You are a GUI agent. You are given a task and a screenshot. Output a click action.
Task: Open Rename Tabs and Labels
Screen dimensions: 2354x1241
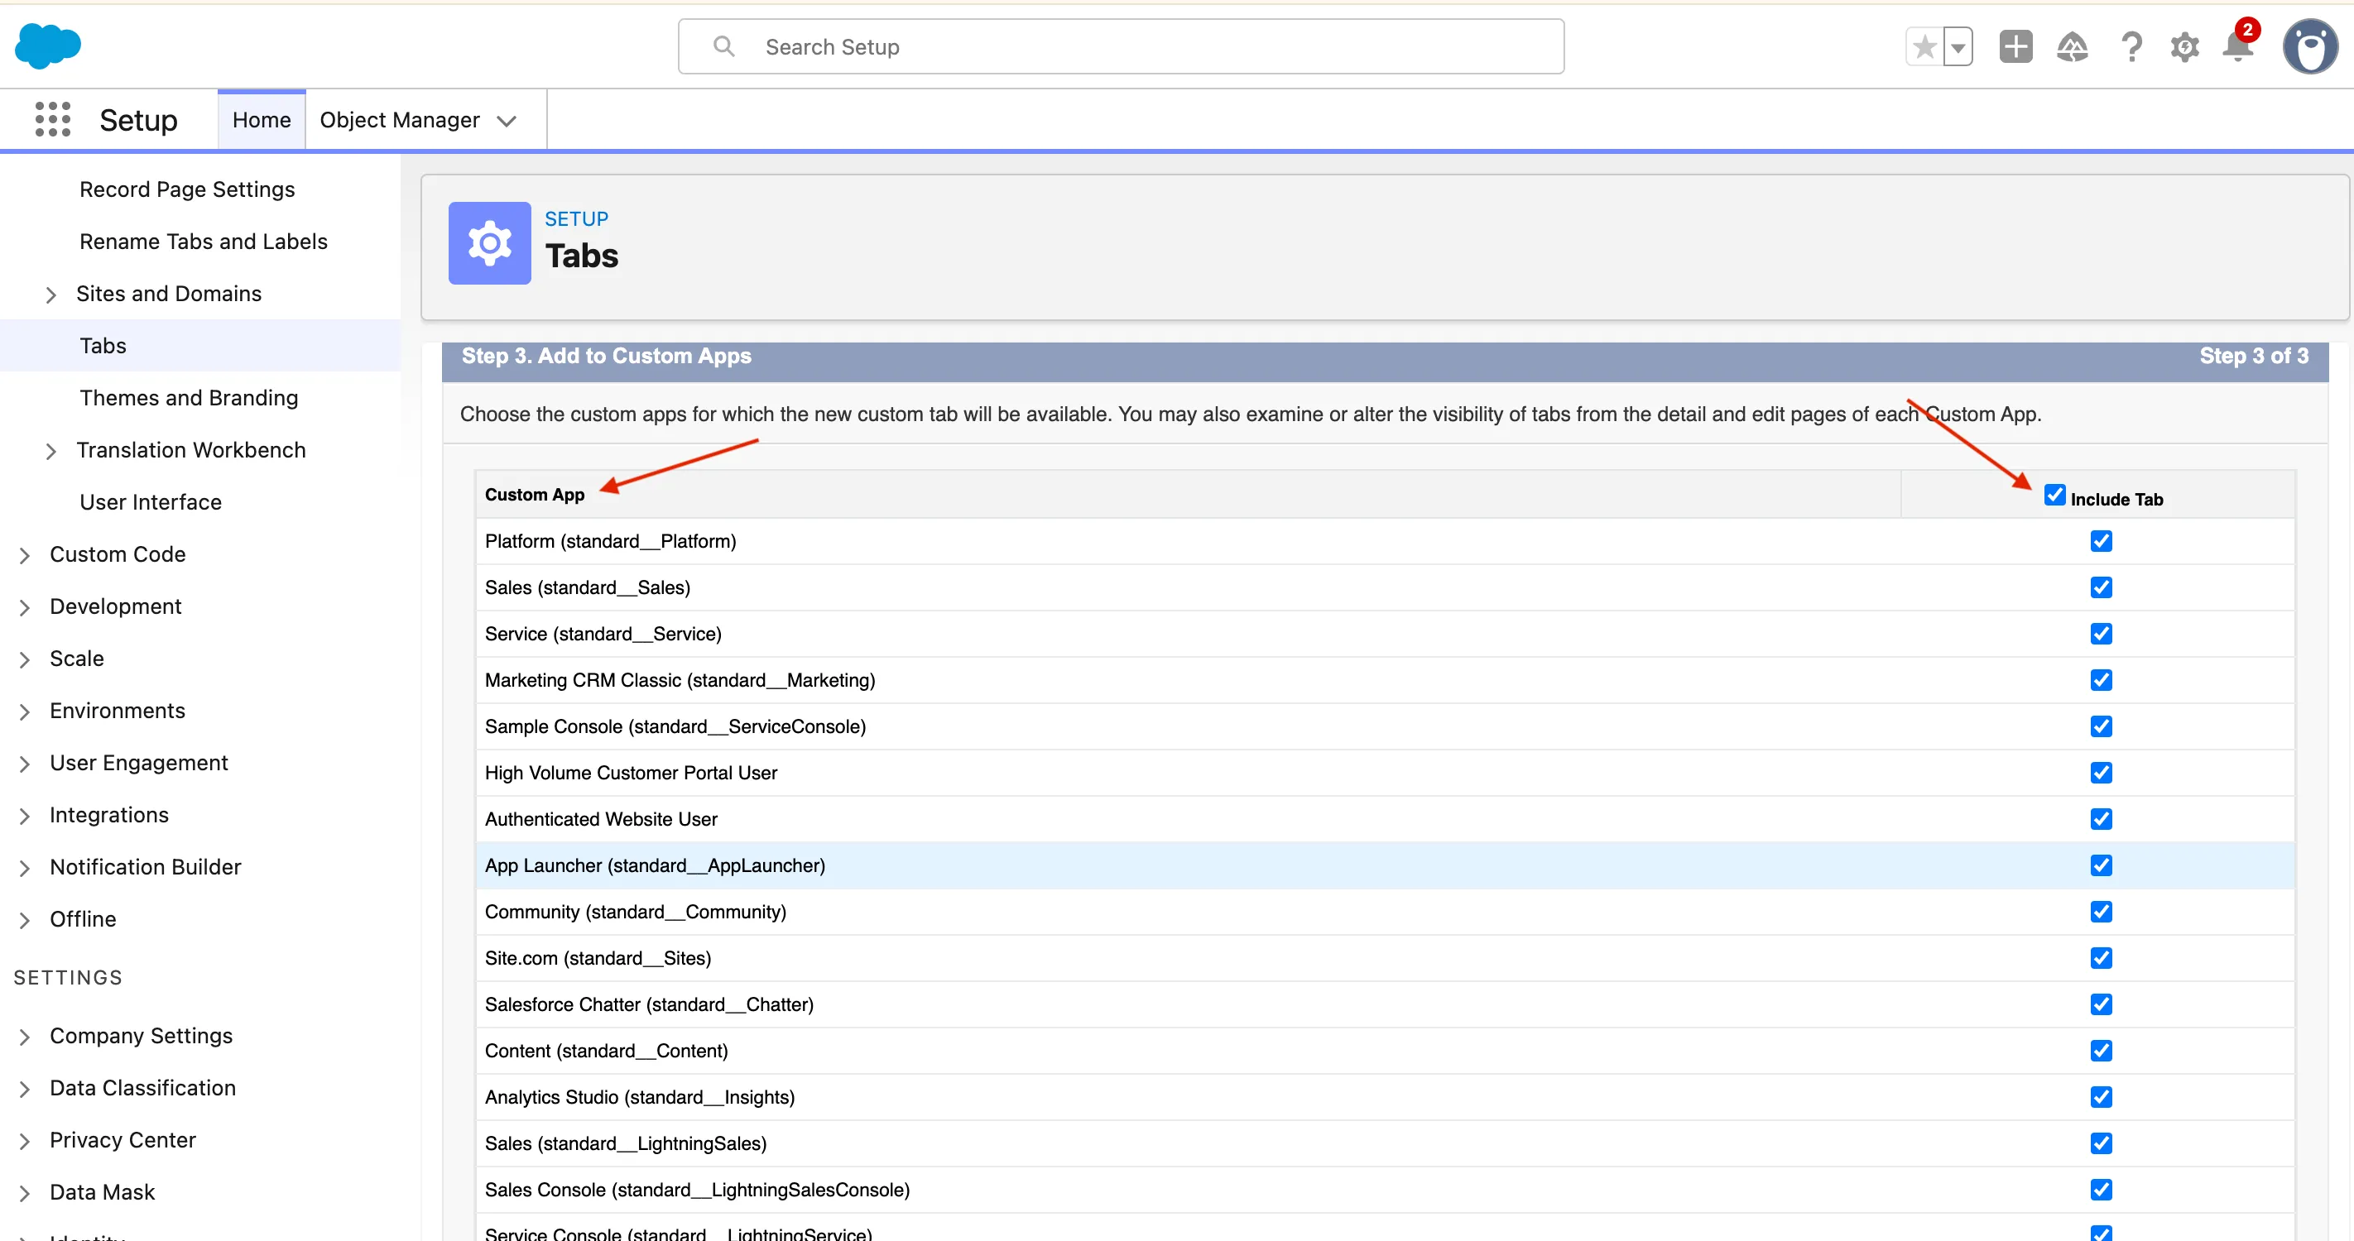[x=203, y=241]
